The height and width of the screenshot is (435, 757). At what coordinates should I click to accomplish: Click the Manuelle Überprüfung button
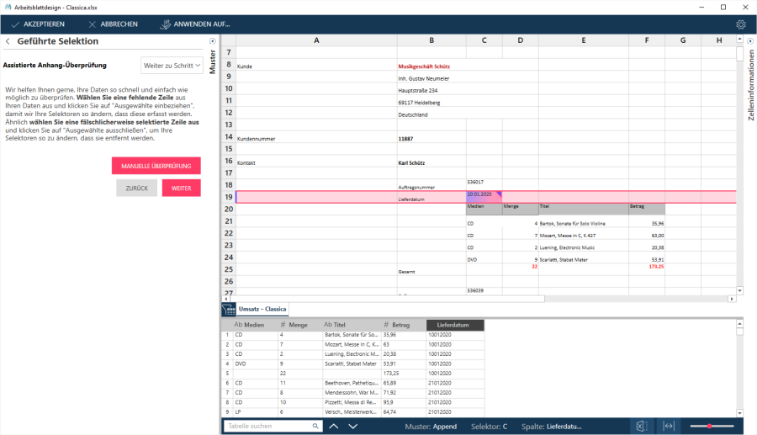(156, 166)
